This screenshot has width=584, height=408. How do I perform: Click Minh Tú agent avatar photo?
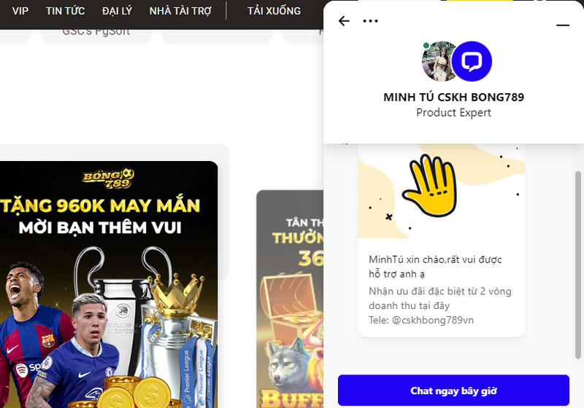click(x=439, y=61)
